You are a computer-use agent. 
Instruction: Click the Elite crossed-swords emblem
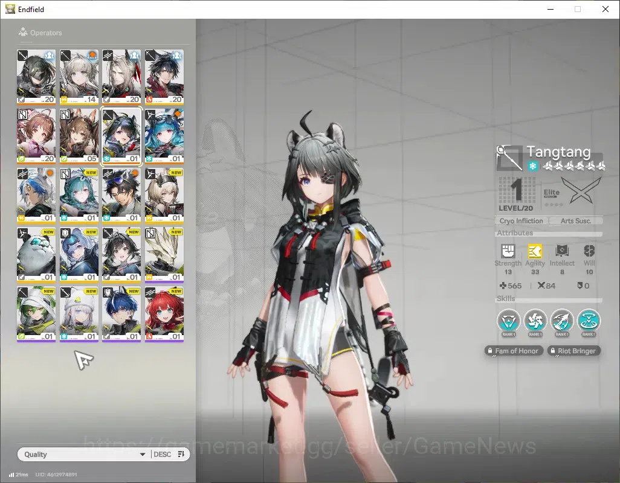(x=581, y=191)
